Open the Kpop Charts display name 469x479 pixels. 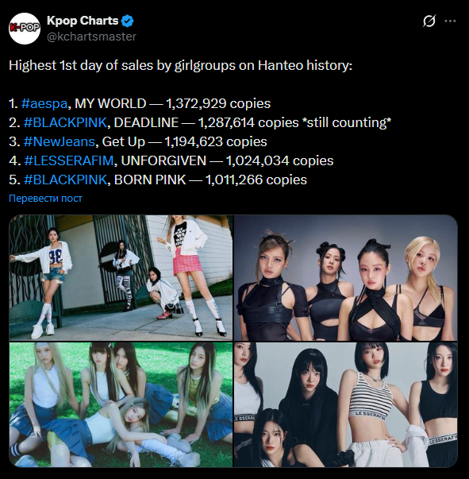(83, 21)
